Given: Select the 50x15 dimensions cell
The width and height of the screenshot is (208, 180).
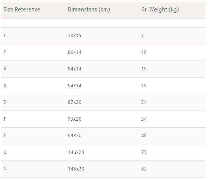Looking at the screenshot, I should (75, 36).
